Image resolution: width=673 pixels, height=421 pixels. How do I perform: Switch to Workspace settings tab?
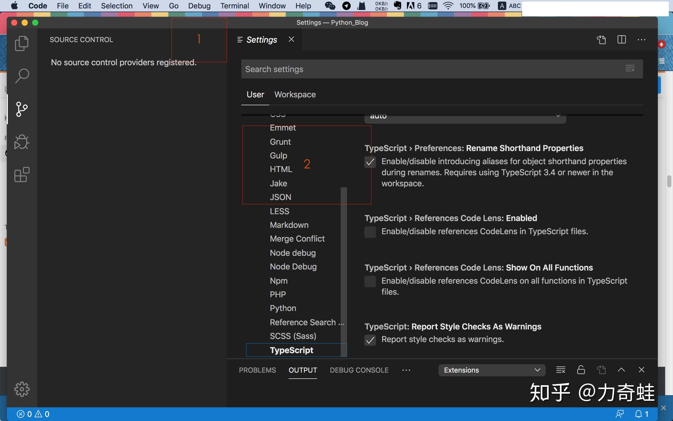(x=295, y=95)
